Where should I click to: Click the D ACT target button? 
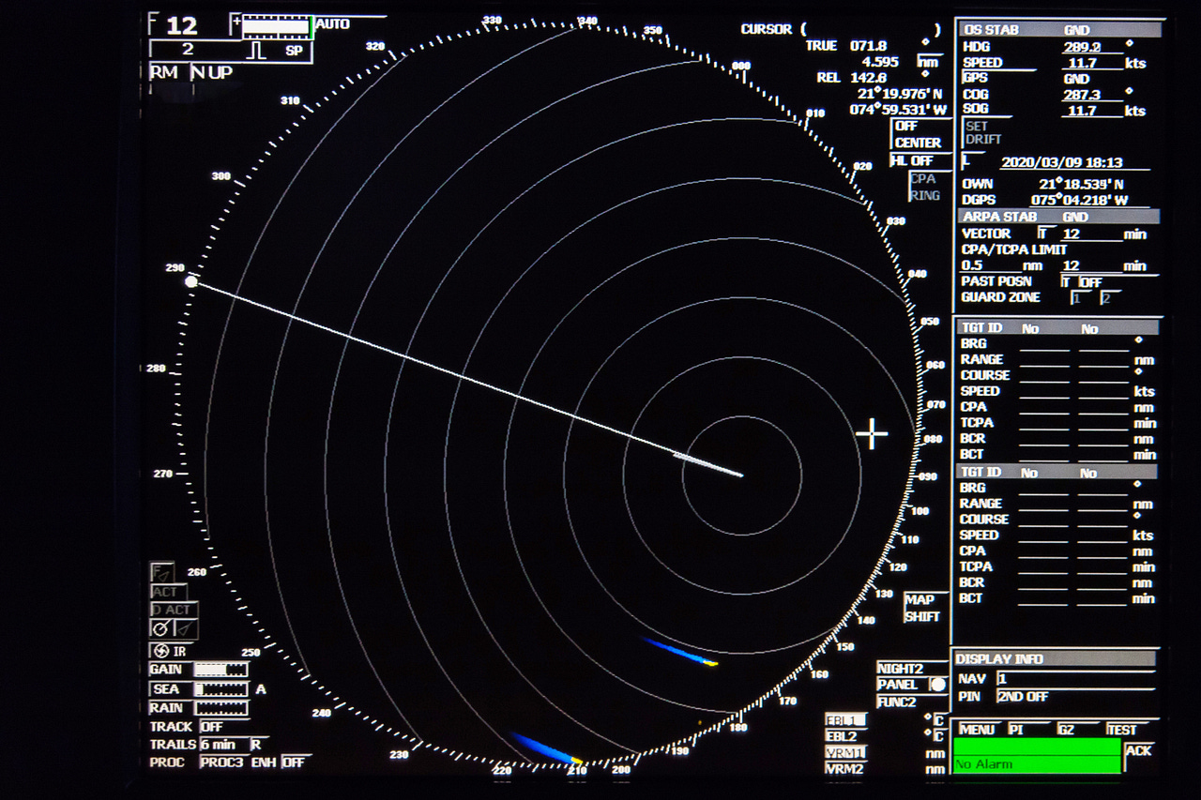172,610
